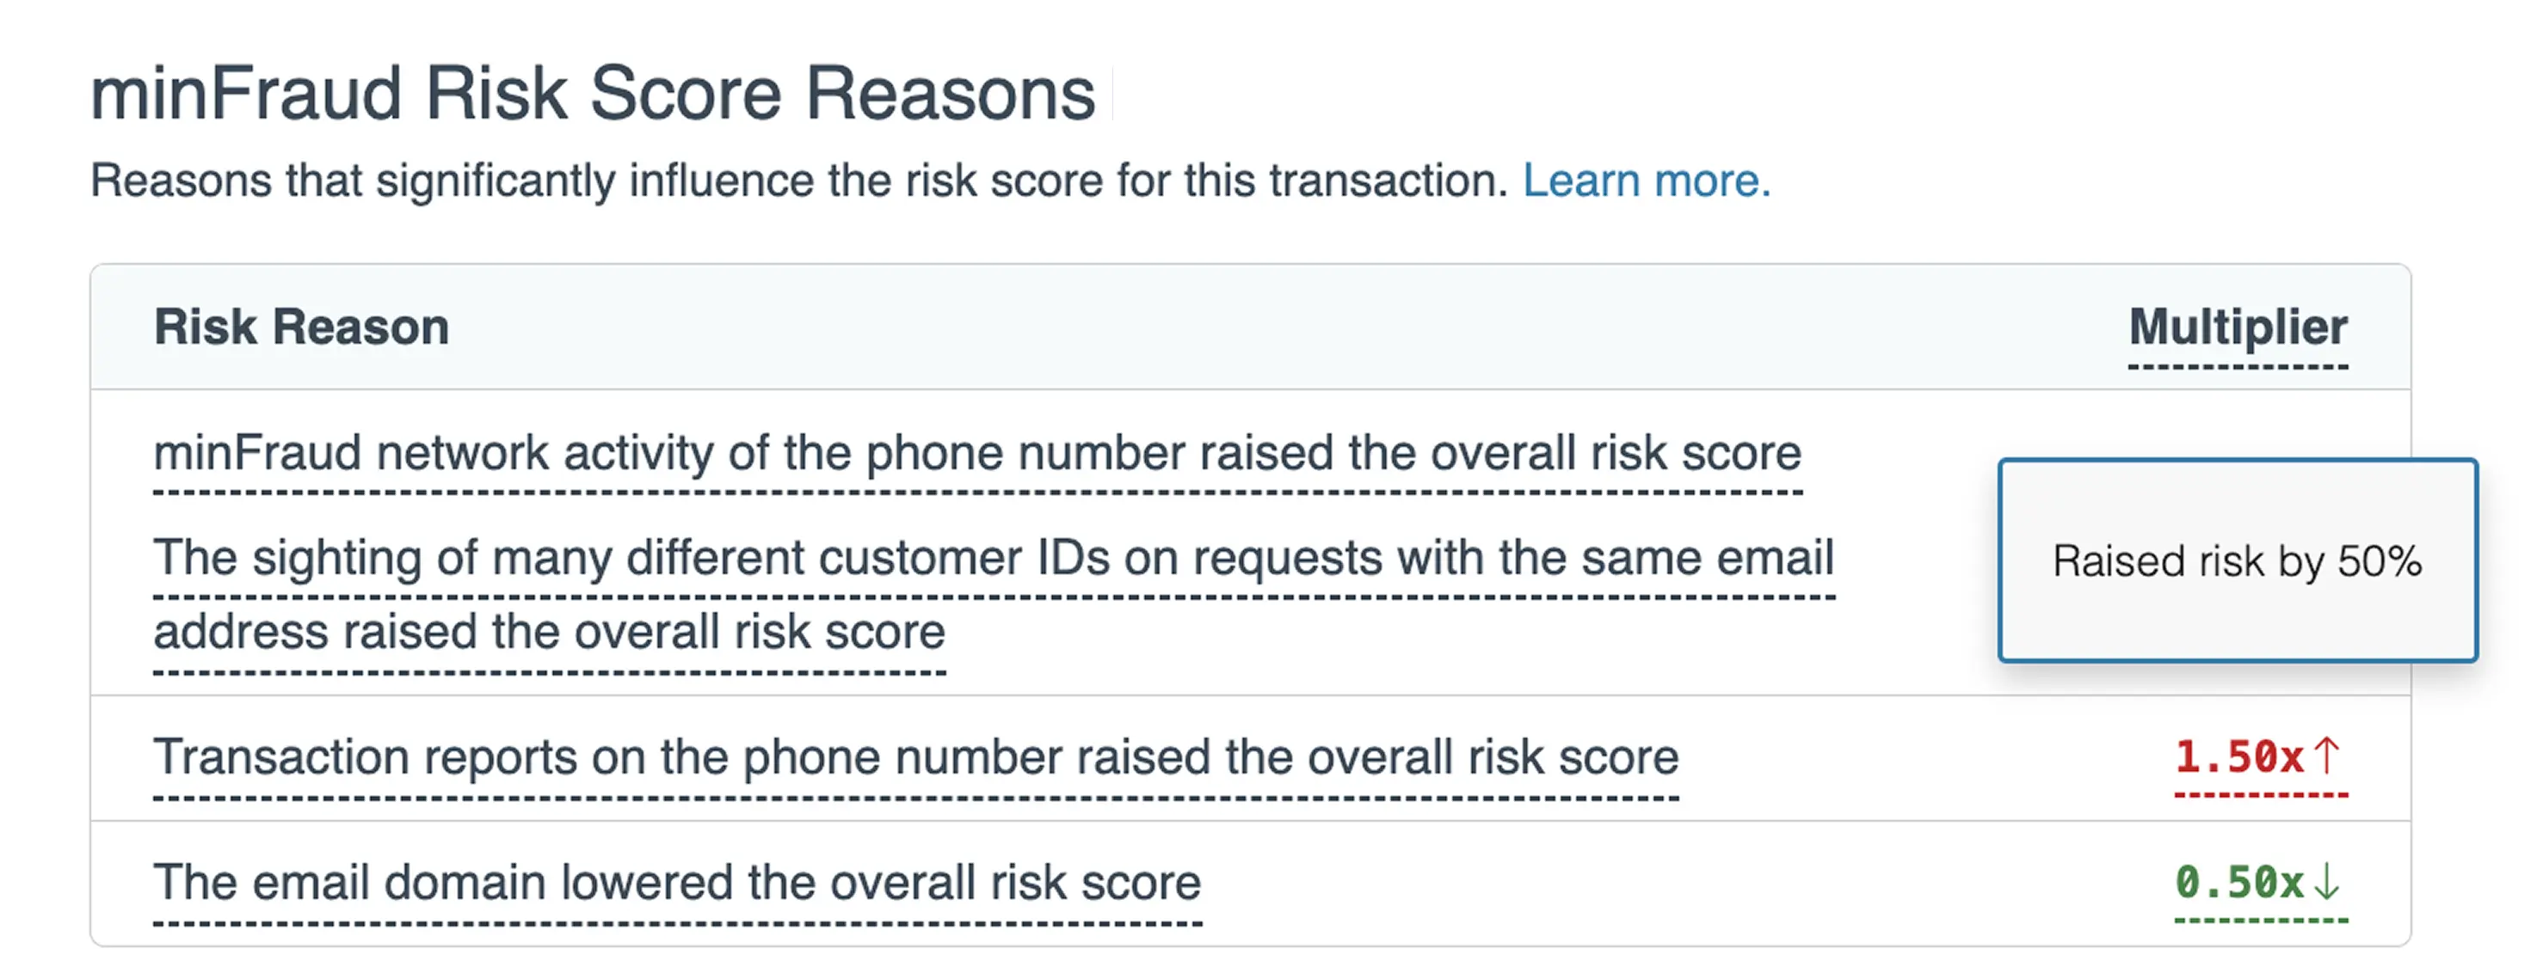2543x973 pixels.
Task: Click the transaction reports phone number reason
Action: point(917,757)
